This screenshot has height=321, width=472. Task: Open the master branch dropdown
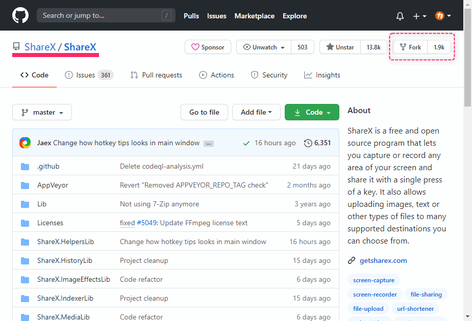(42, 112)
